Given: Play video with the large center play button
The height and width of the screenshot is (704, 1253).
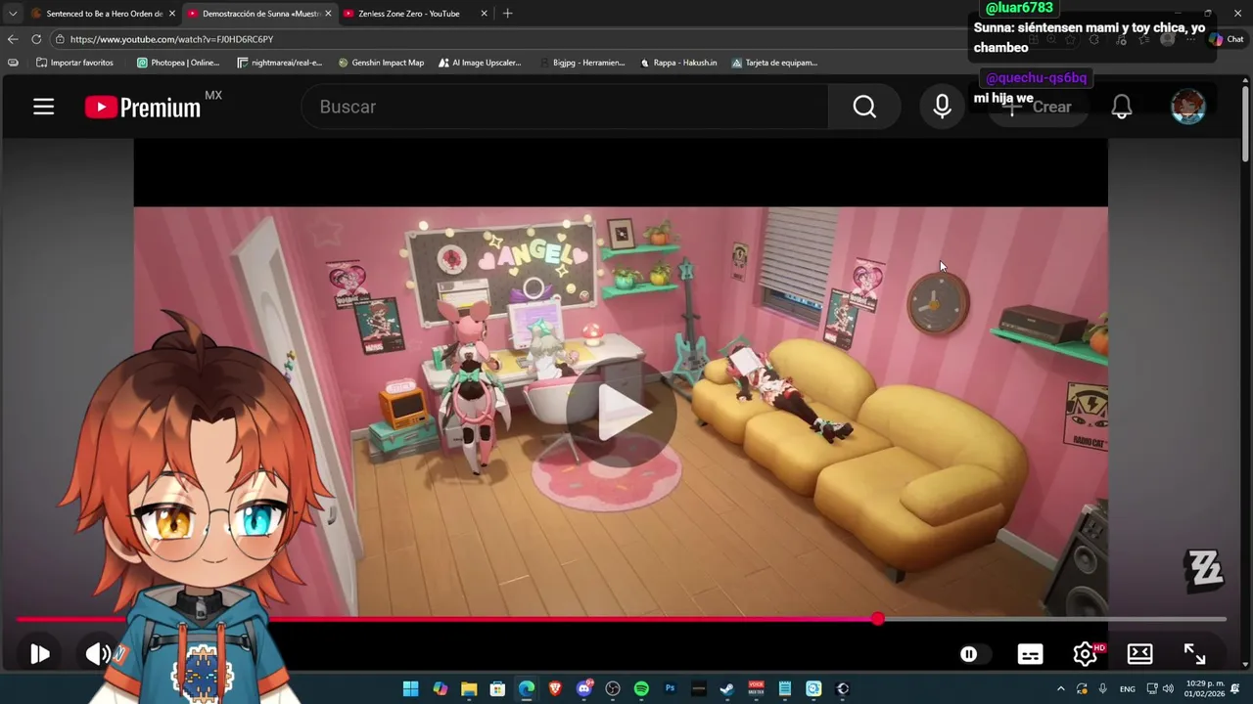Looking at the screenshot, I should pos(622,414).
